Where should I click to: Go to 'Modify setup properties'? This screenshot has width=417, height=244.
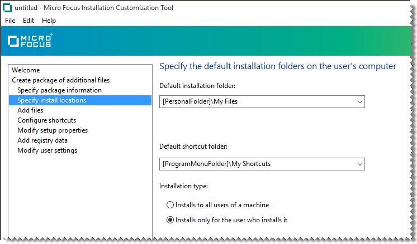pyautogui.click(x=53, y=130)
